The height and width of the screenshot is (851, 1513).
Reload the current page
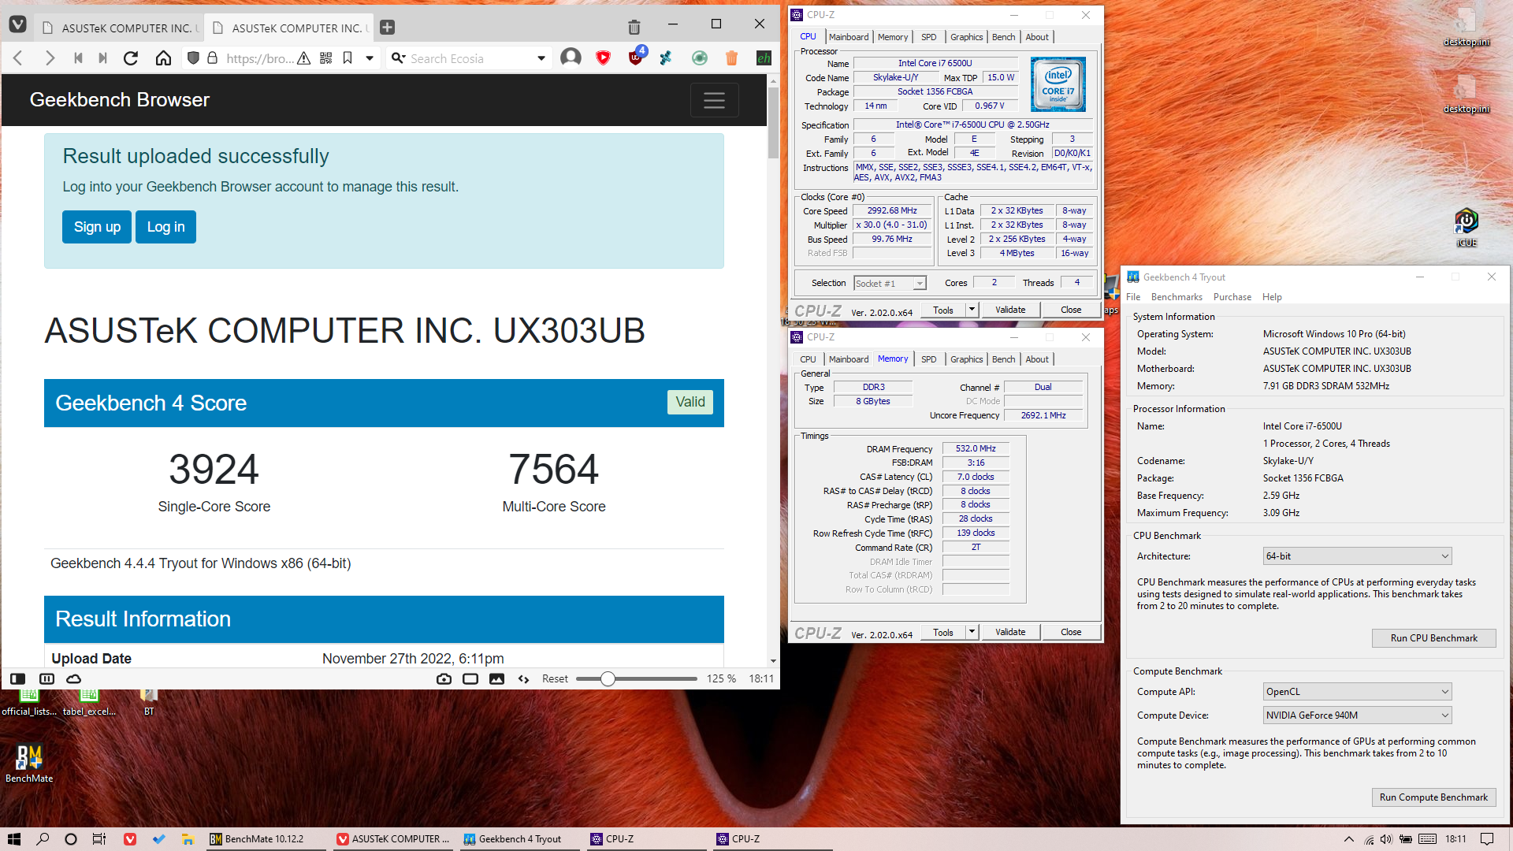[x=131, y=58]
